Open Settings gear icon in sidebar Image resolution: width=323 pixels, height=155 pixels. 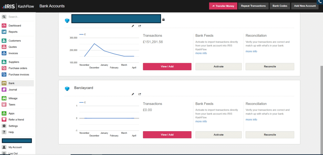coord(4,126)
